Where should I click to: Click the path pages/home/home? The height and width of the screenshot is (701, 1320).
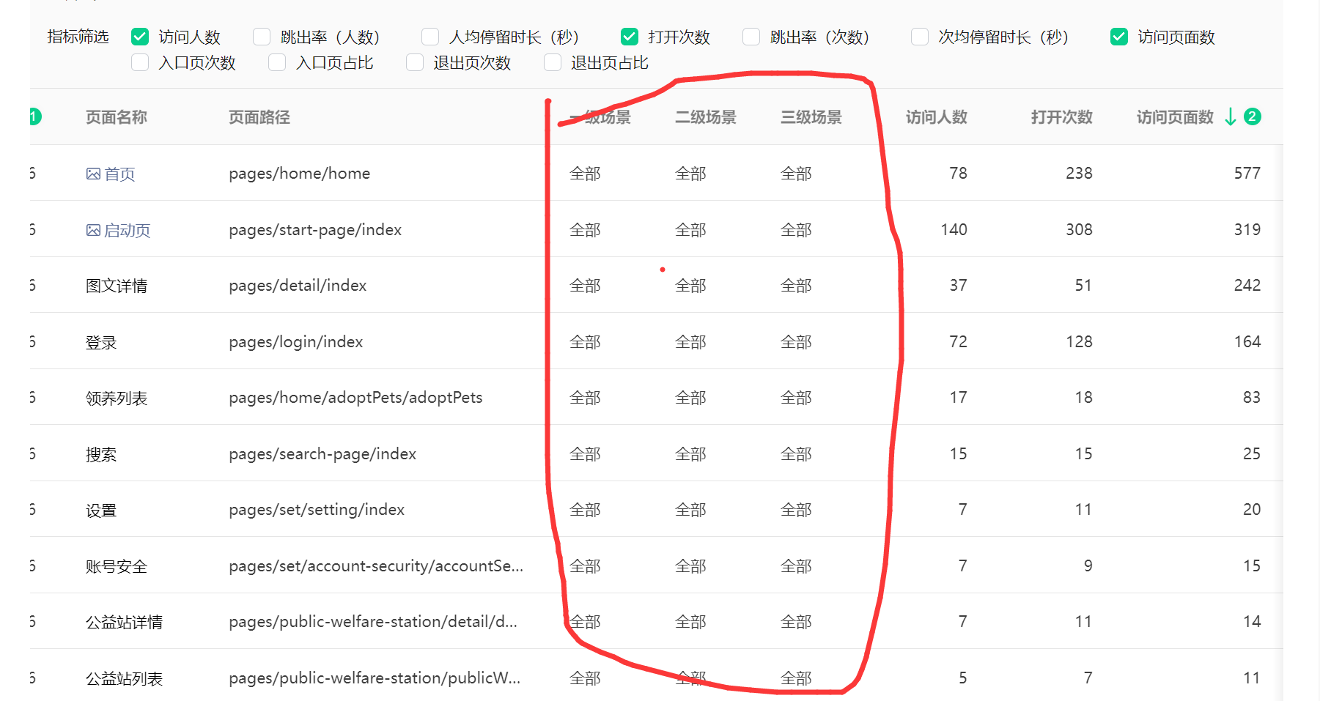pyautogui.click(x=300, y=174)
